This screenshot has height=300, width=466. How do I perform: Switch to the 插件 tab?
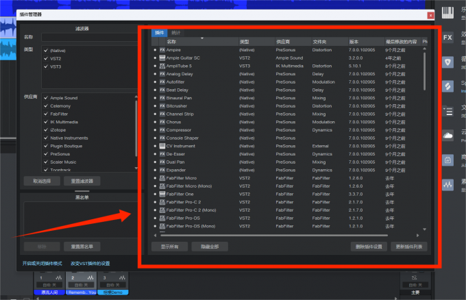click(160, 33)
